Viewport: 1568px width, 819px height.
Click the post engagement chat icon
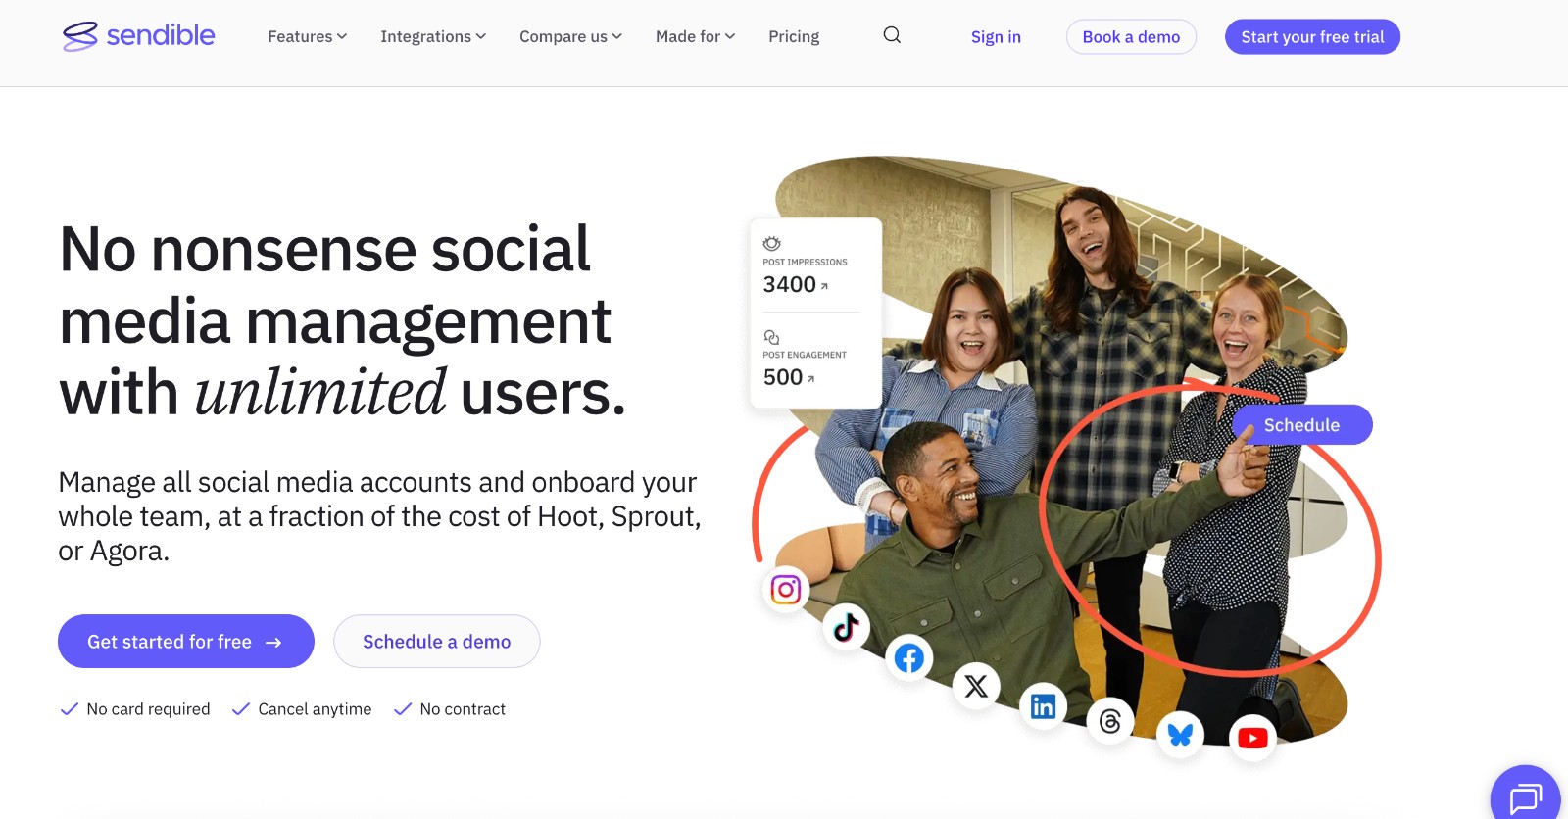771,337
